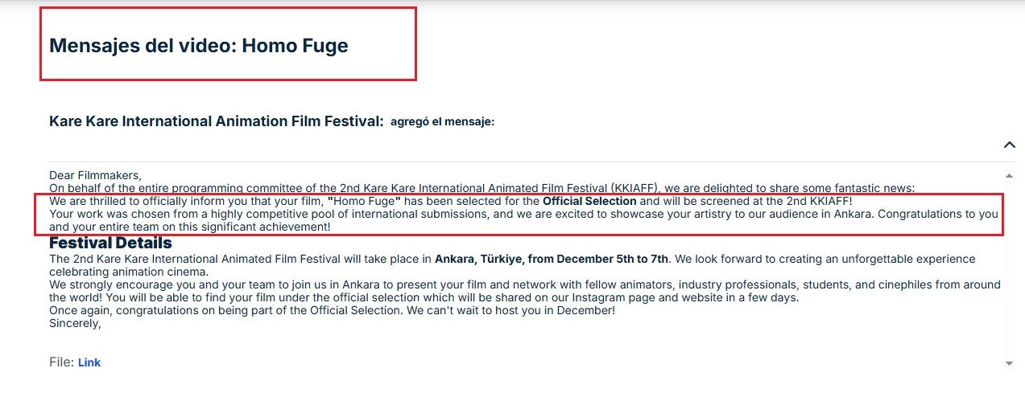Screen dimensions: 1025x405
Task: Click the scrollbar up arrow
Action: coord(1009,175)
